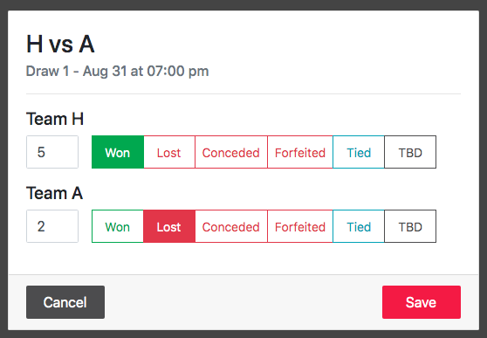Click the Team H label
The height and width of the screenshot is (338, 487).
55,119
